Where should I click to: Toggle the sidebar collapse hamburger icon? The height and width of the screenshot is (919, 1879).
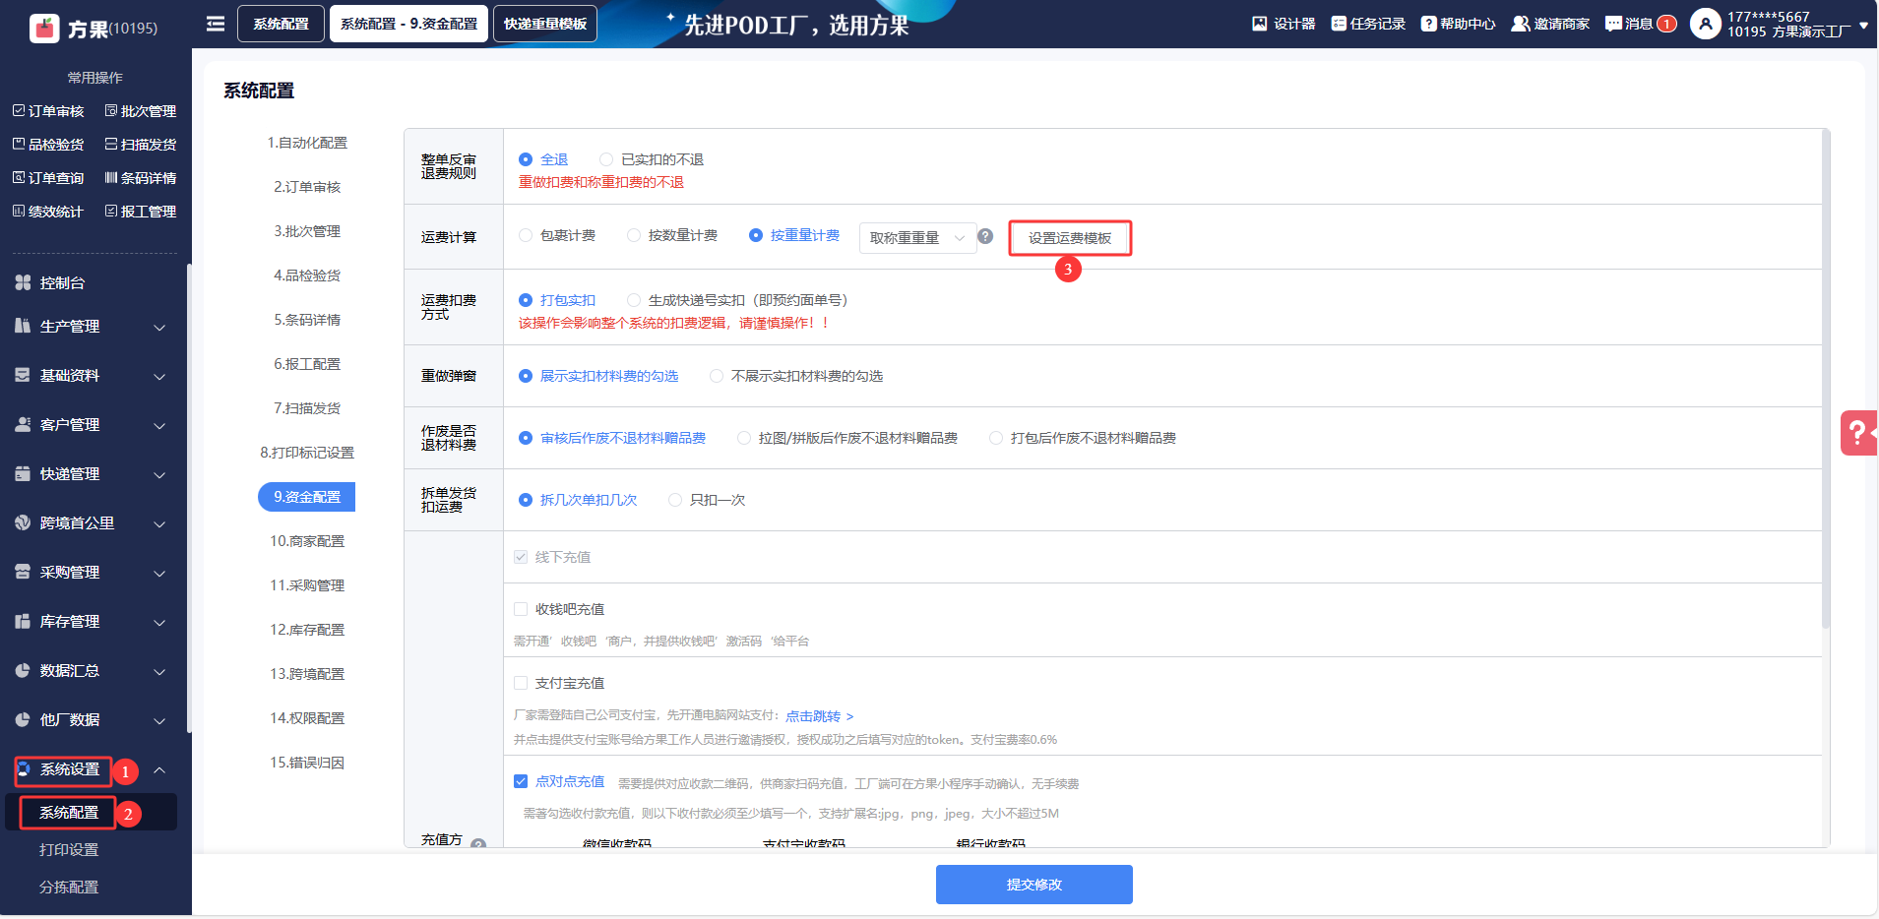216,24
